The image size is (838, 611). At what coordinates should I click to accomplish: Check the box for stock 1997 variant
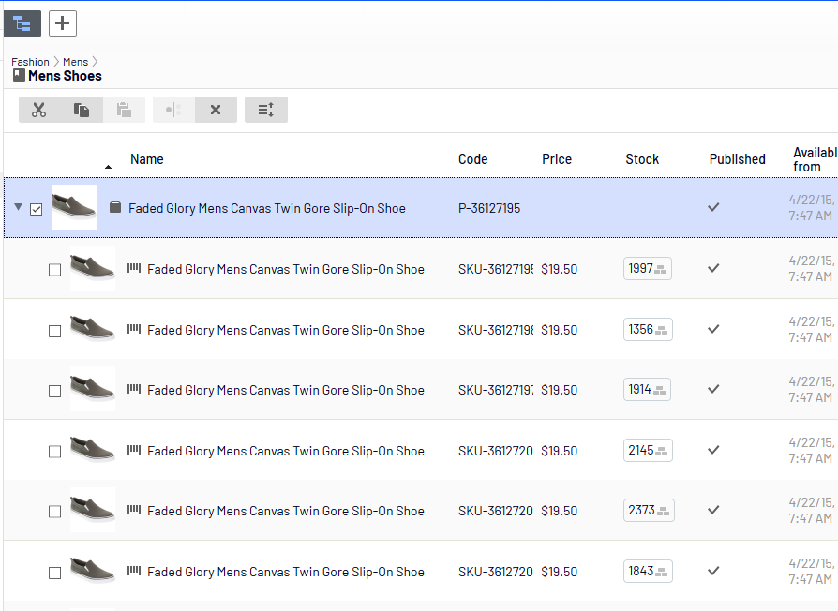coord(55,270)
